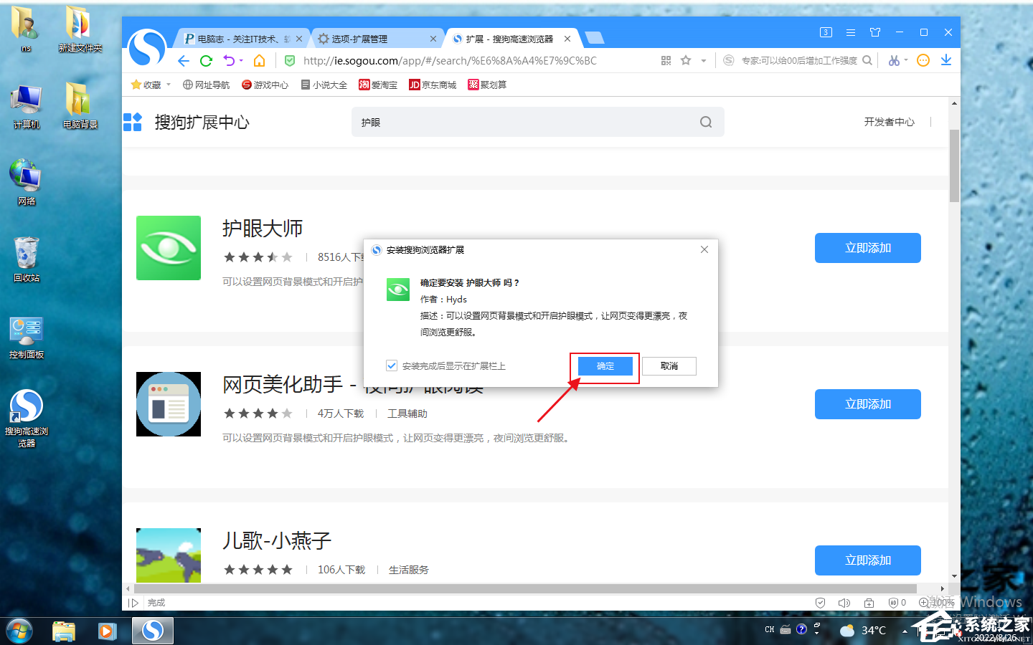Click the mute sound icon in status bar
The height and width of the screenshot is (645, 1033).
click(x=844, y=603)
